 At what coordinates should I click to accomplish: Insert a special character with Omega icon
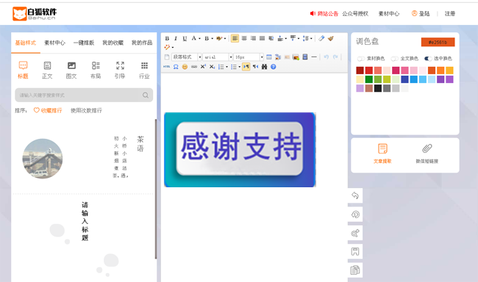(x=176, y=67)
